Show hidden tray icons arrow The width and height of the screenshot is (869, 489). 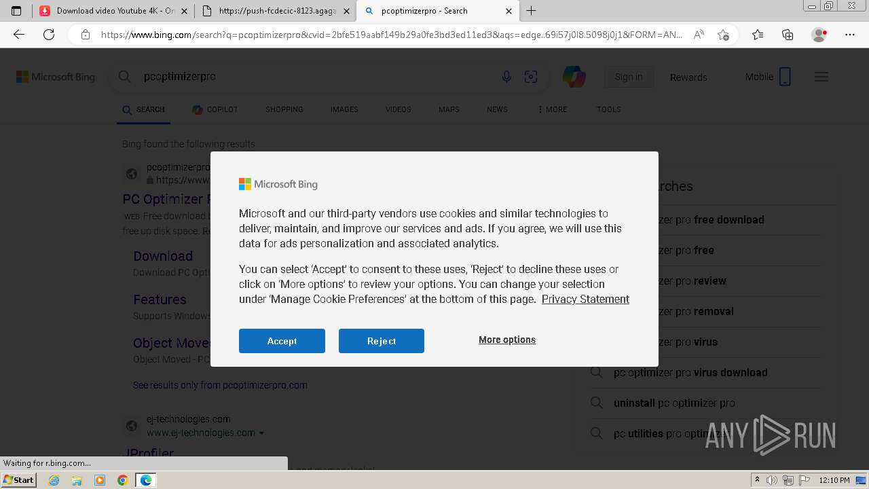[x=757, y=480]
